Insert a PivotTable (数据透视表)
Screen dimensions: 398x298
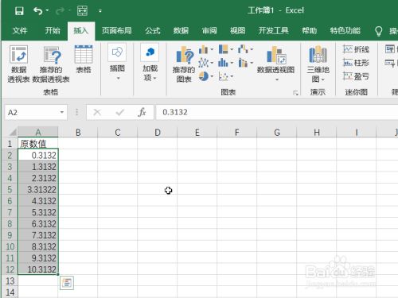click(18, 64)
